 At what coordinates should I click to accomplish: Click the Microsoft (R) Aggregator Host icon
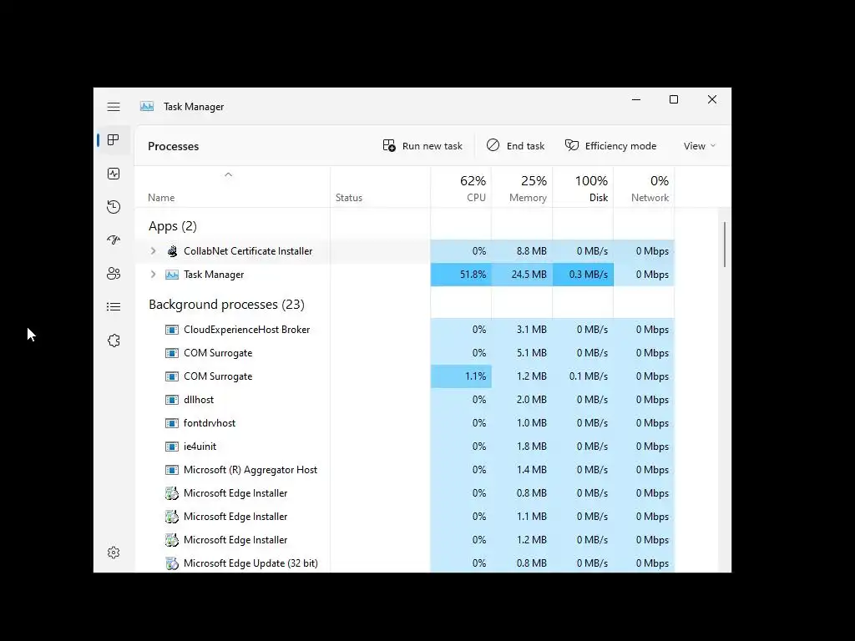pyautogui.click(x=172, y=470)
